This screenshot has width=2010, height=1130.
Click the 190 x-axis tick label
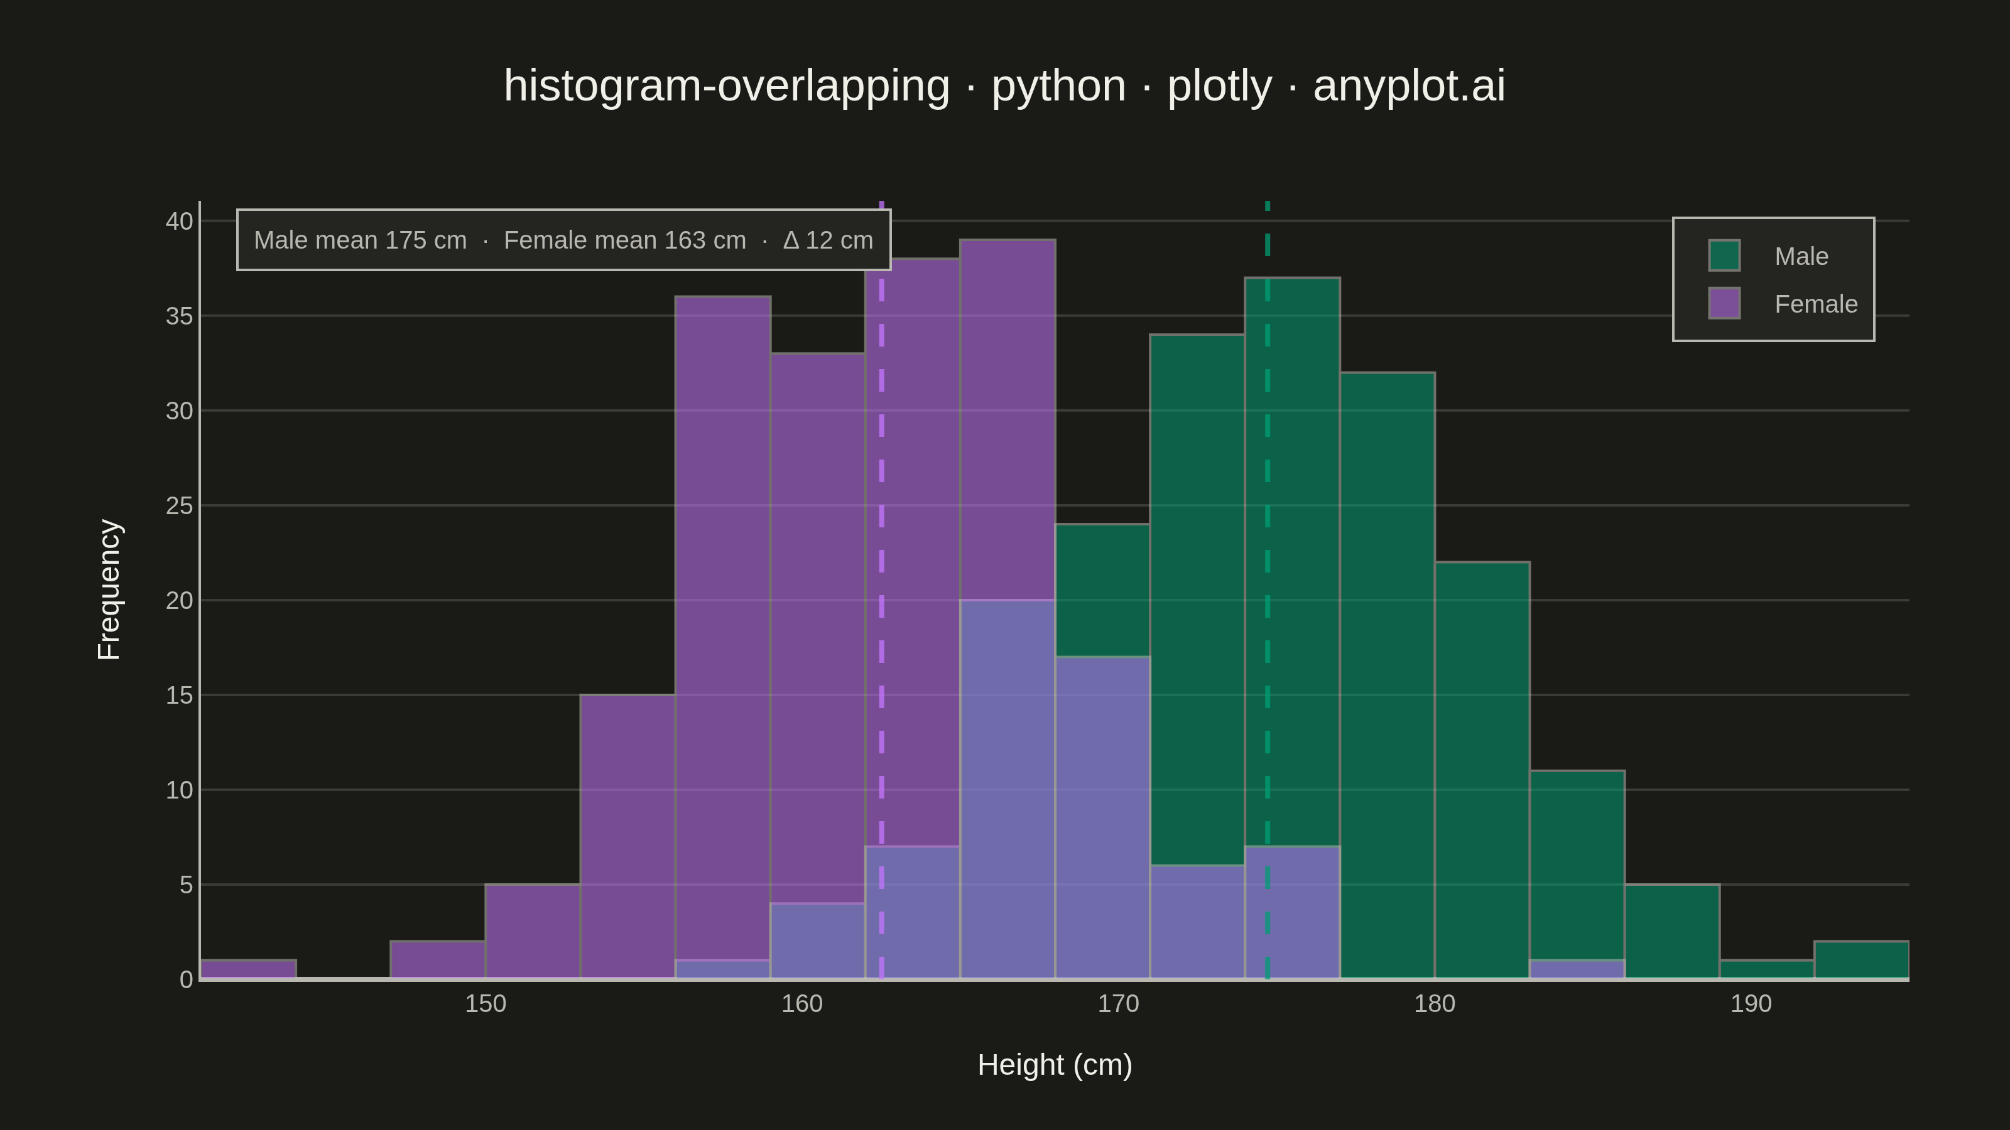[x=1751, y=1004]
